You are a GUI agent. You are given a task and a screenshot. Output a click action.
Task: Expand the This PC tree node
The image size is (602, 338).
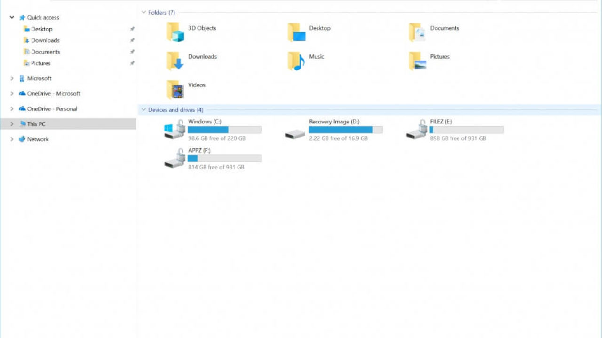[x=12, y=124]
